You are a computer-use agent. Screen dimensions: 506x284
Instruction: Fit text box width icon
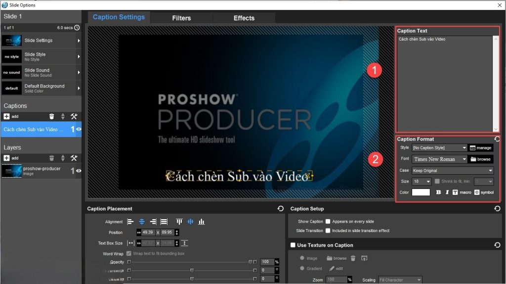[130, 243]
